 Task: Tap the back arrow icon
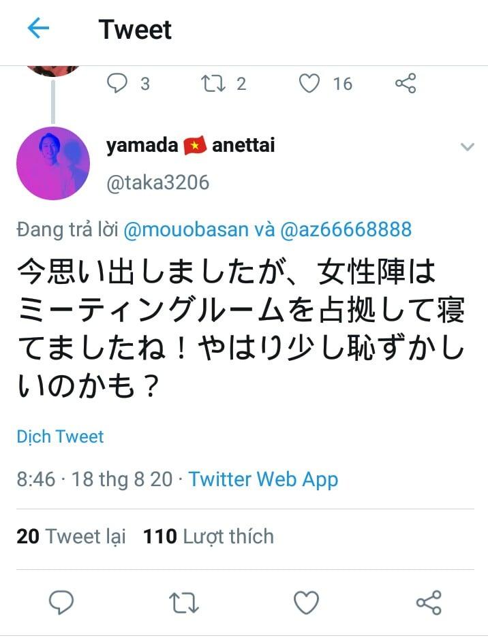[x=39, y=29]
